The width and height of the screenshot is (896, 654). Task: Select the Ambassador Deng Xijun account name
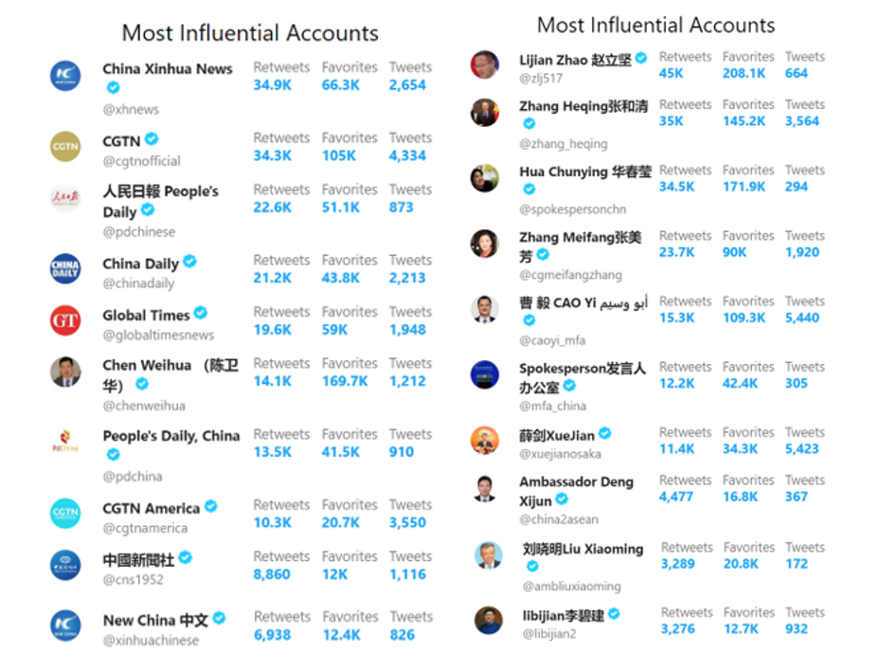(576, 491)
